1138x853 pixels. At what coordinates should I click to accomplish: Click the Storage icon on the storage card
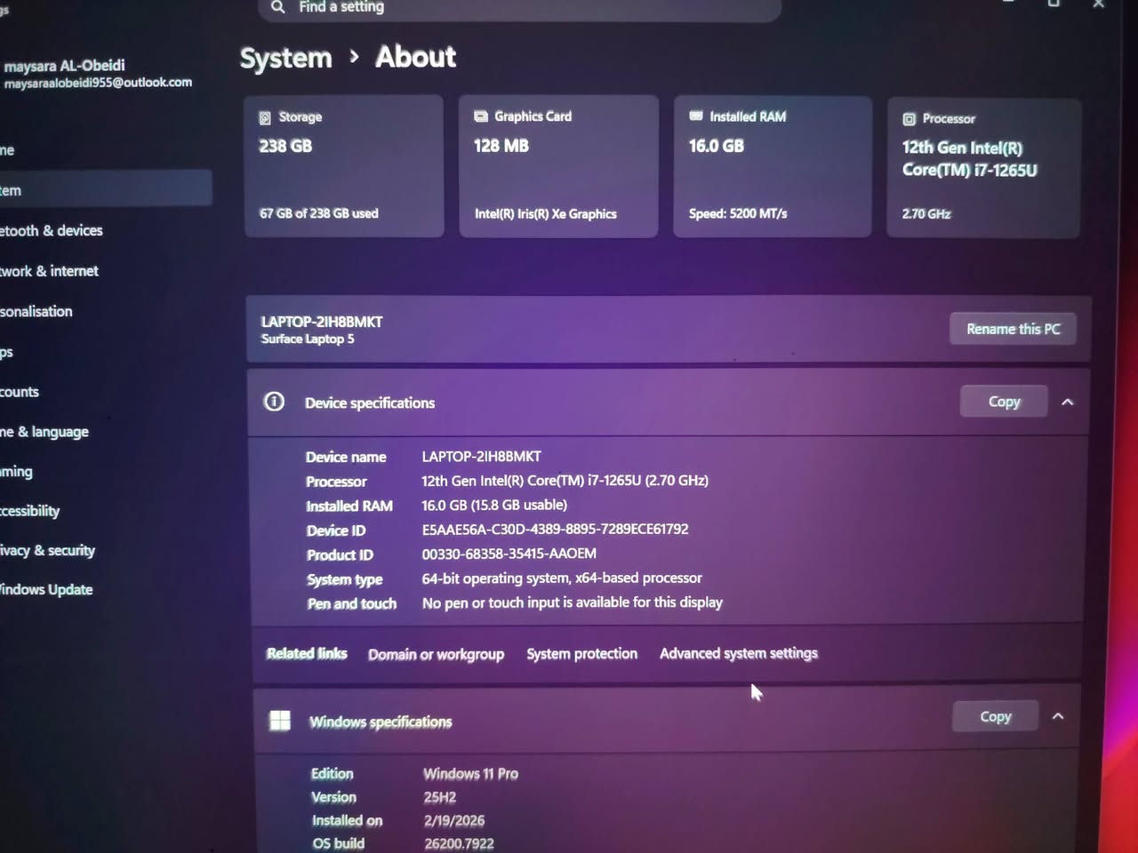tap(264, 116)
